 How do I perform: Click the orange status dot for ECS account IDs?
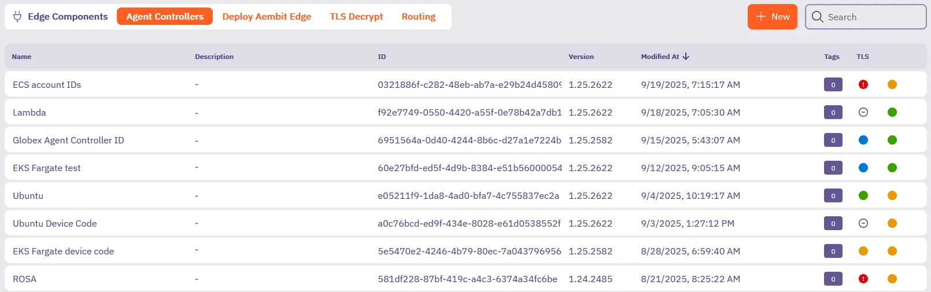(892, 84)
